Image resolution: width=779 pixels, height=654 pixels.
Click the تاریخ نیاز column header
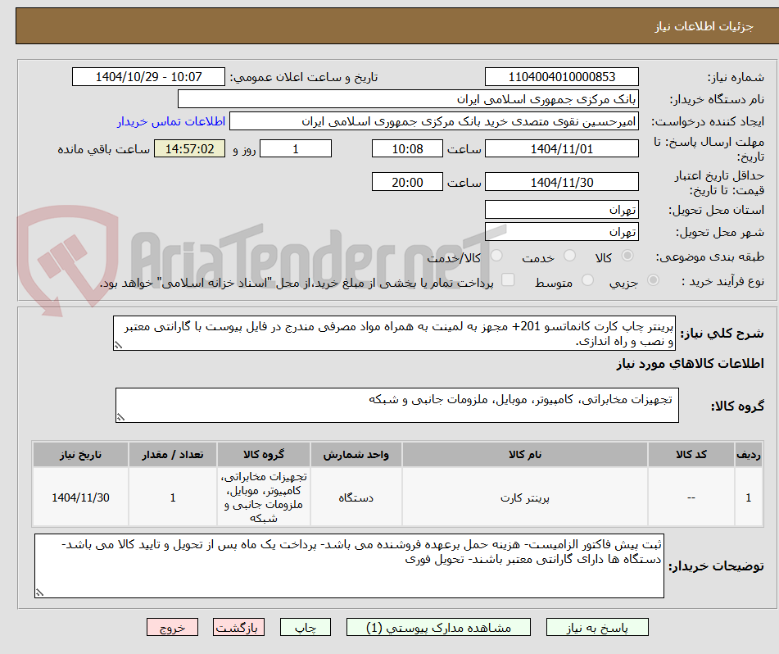pyautogui.click(x=80, y=455)
